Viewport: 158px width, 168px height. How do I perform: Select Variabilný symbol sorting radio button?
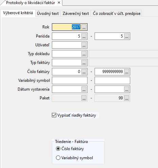[x=58, y=158]
